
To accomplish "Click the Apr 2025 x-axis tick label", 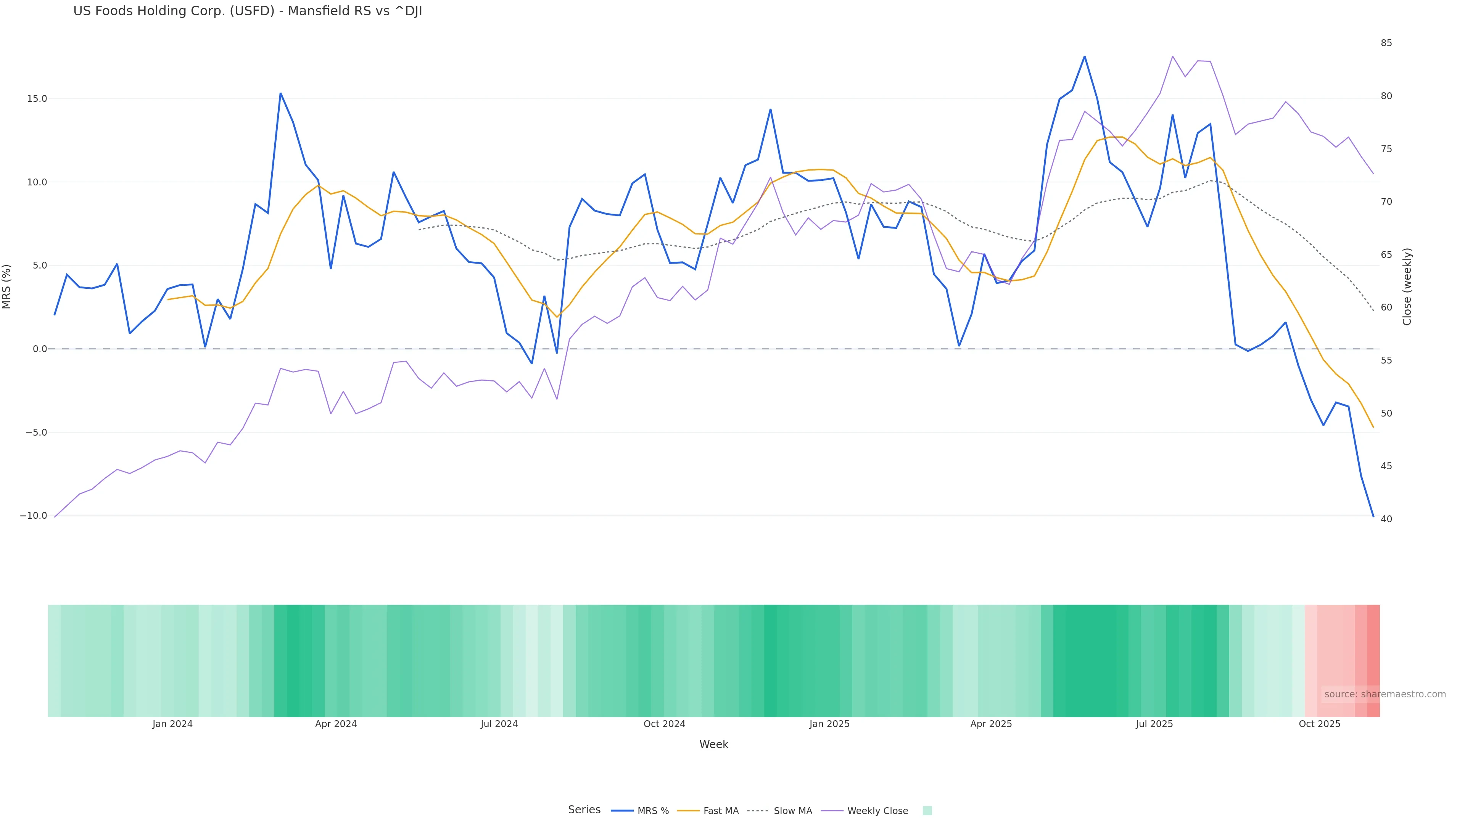I will click(991, 724).
